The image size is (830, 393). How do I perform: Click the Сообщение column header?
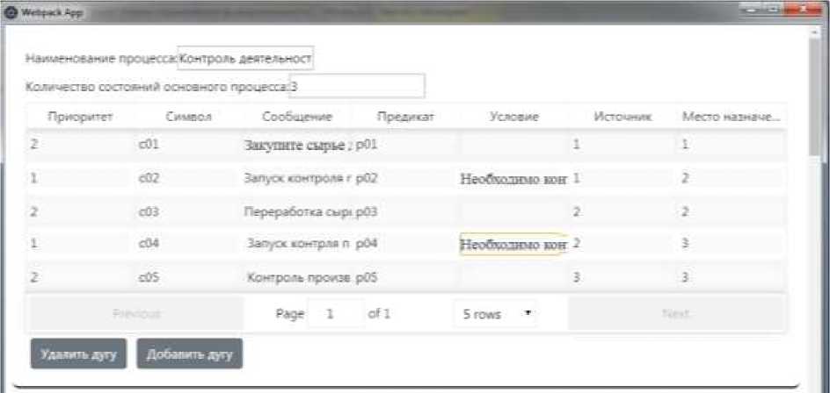297,117
